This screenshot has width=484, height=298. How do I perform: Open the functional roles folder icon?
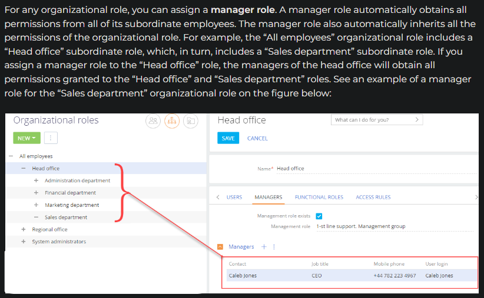pos(191,121)
